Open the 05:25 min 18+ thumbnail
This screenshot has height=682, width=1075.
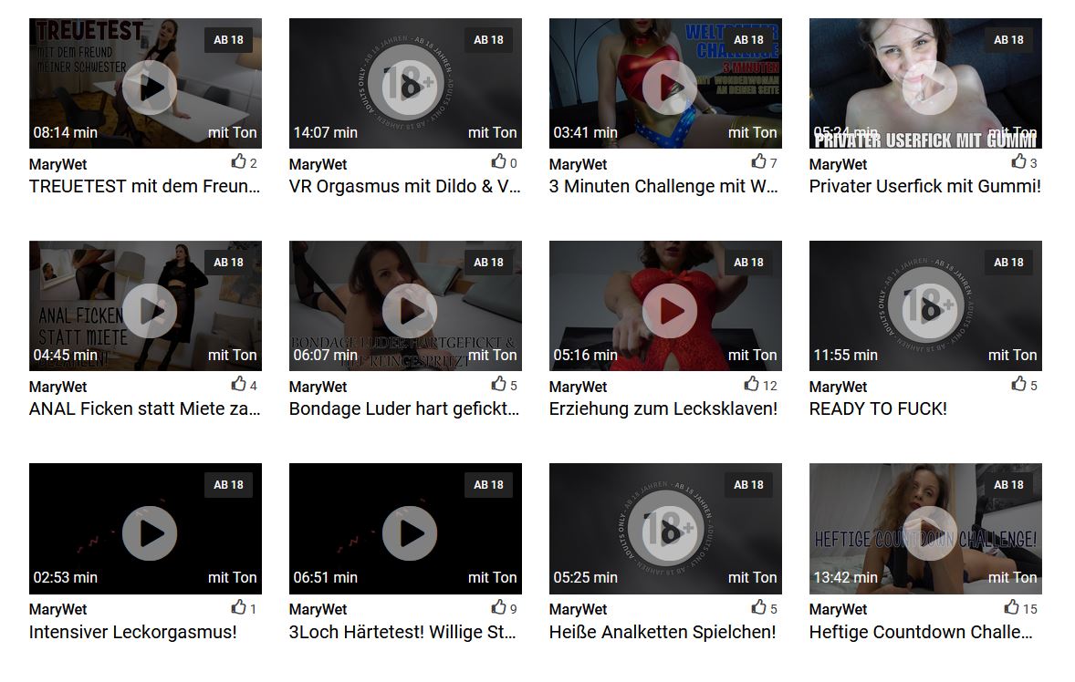(x=665, y=529)
